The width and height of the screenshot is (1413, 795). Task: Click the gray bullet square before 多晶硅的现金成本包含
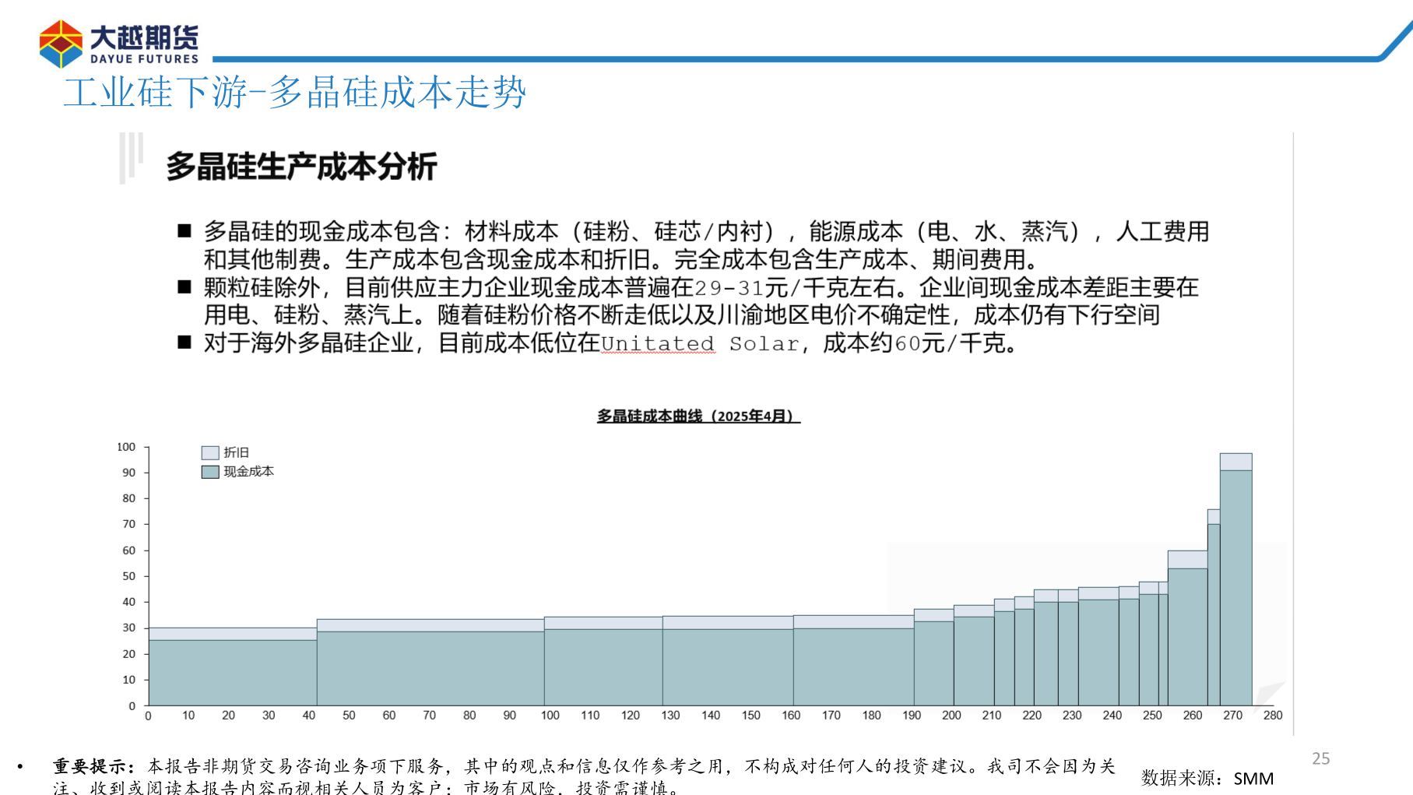[x=185, y=229]
